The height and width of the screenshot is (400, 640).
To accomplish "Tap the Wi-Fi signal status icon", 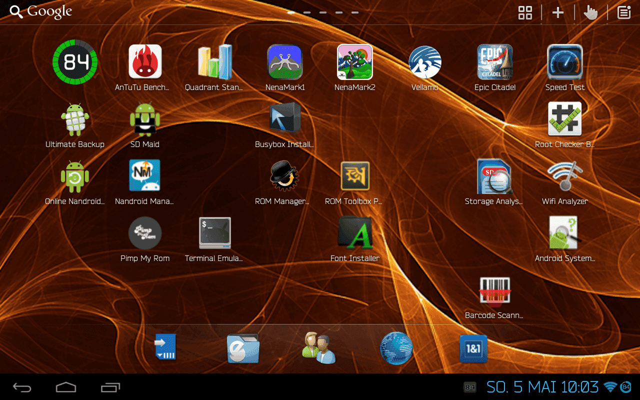I will point(610,386).
